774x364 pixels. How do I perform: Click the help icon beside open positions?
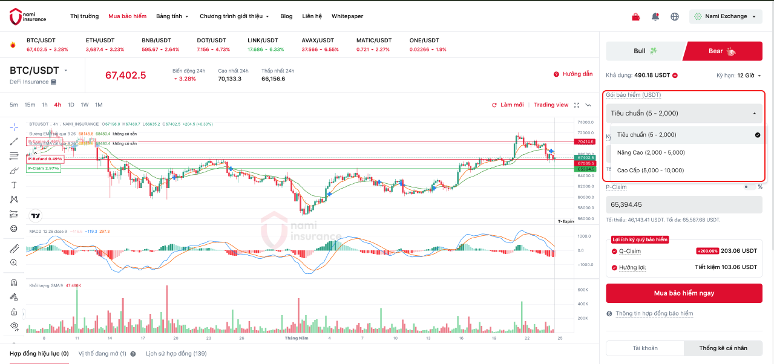pyautogui.click(x=133, y=354)
